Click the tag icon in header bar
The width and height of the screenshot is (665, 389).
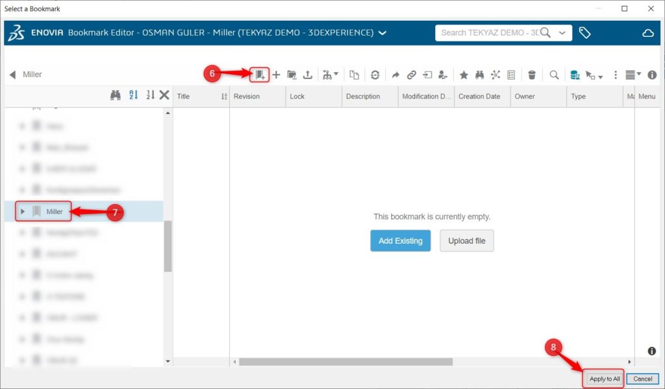pos(585,32)
